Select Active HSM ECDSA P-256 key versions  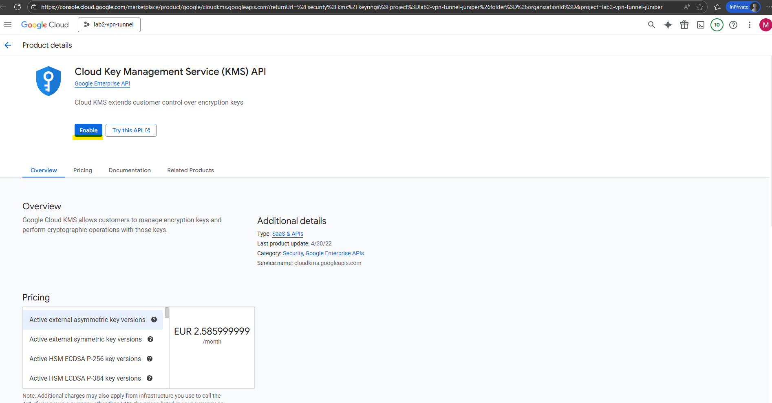93,359
